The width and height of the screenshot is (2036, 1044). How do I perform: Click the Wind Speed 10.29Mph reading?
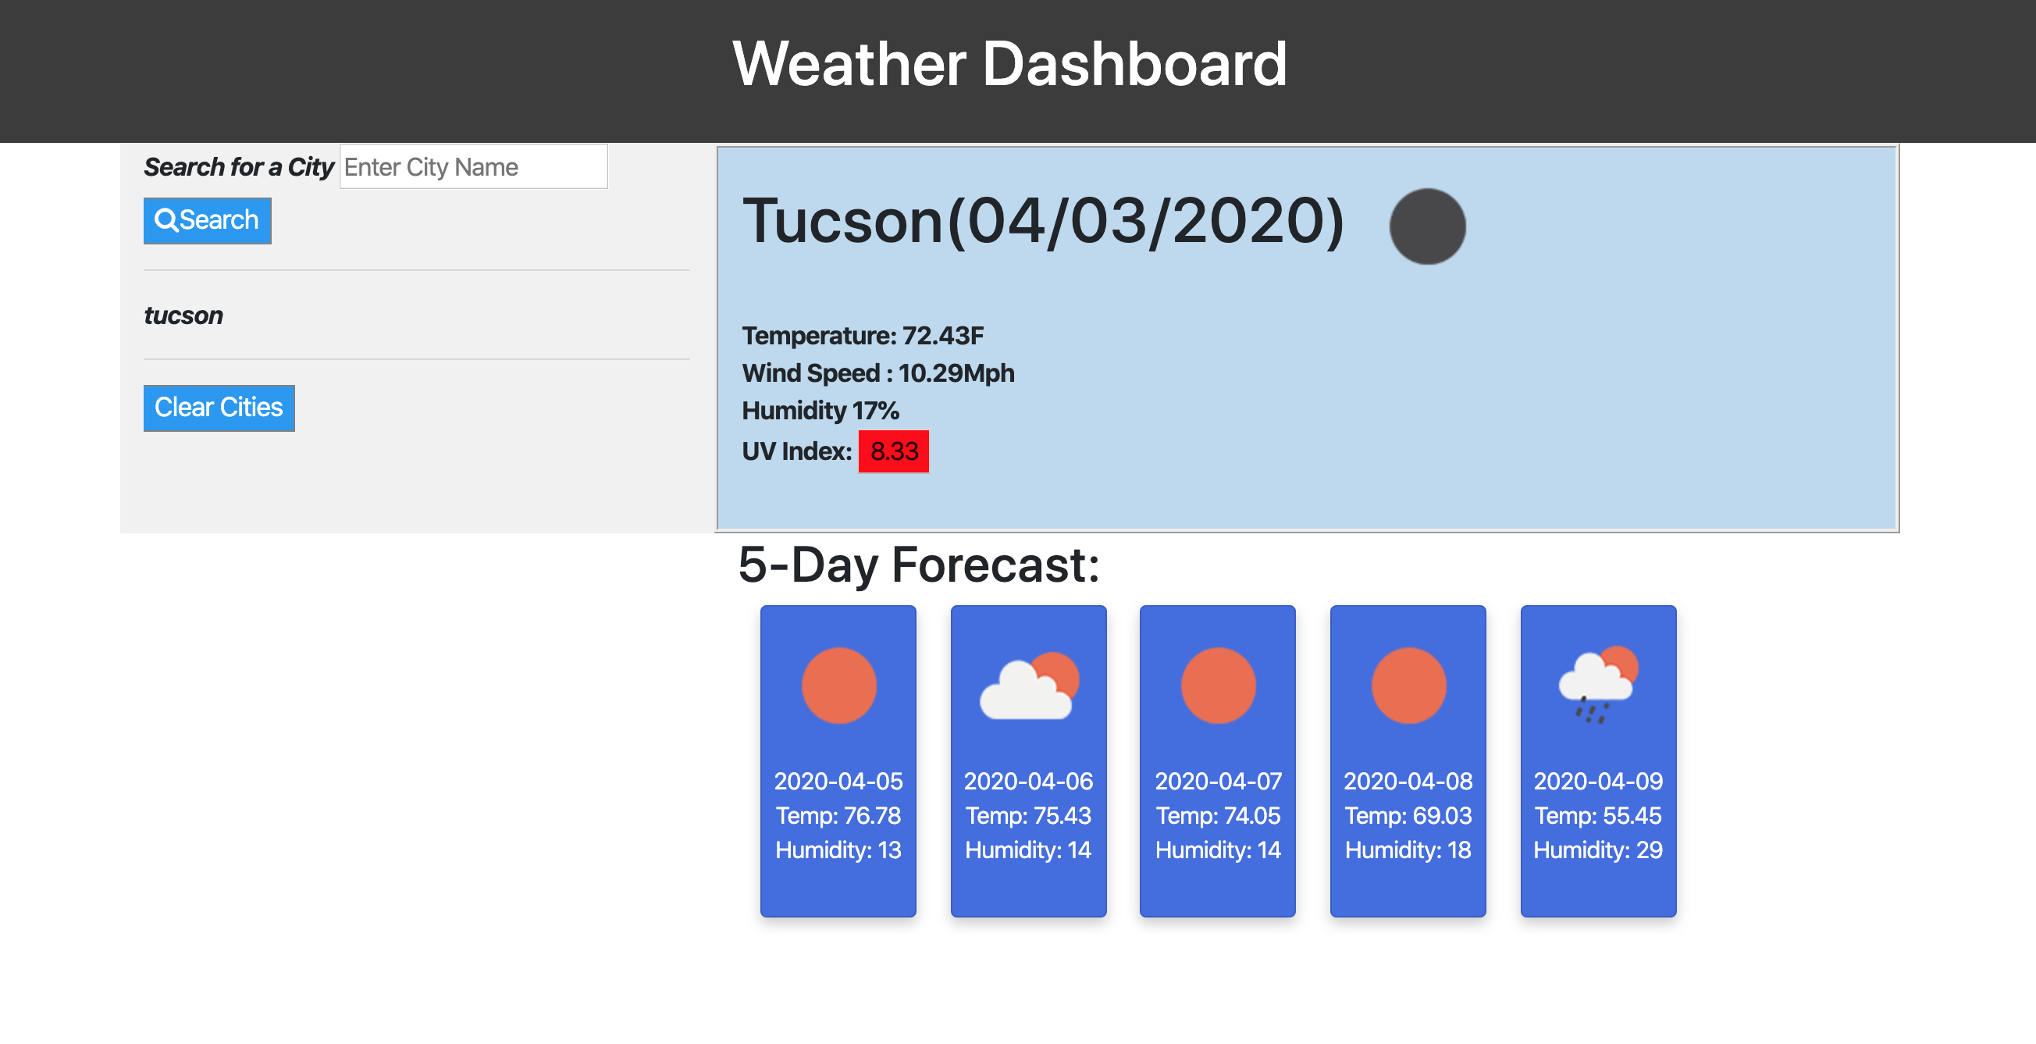click(x=877, y=373)
